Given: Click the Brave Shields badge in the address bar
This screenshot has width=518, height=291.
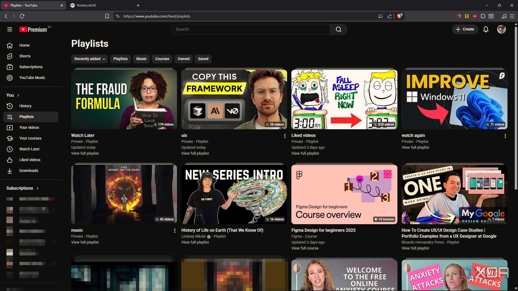Looking at the screenshot, I should pos(399,16).
